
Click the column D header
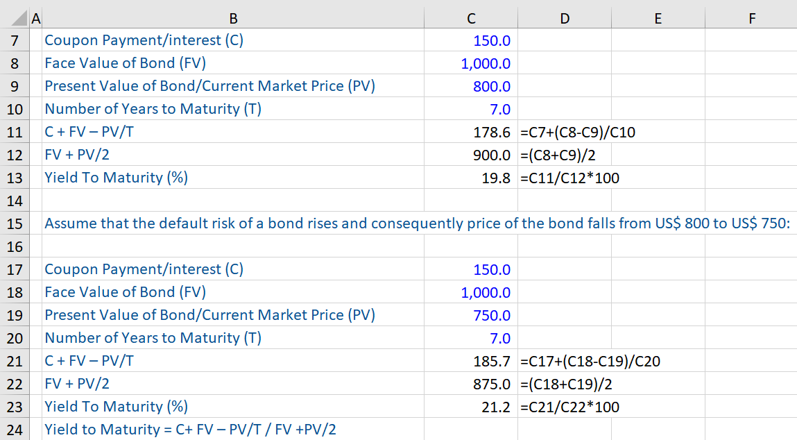(x=564, y=18)
